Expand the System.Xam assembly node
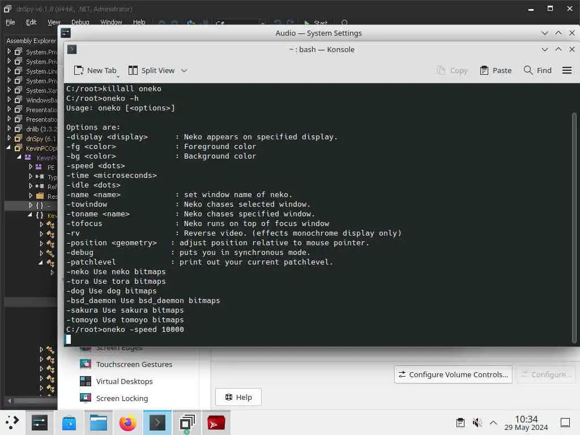 pyautogui.click(x=9, y=90)
